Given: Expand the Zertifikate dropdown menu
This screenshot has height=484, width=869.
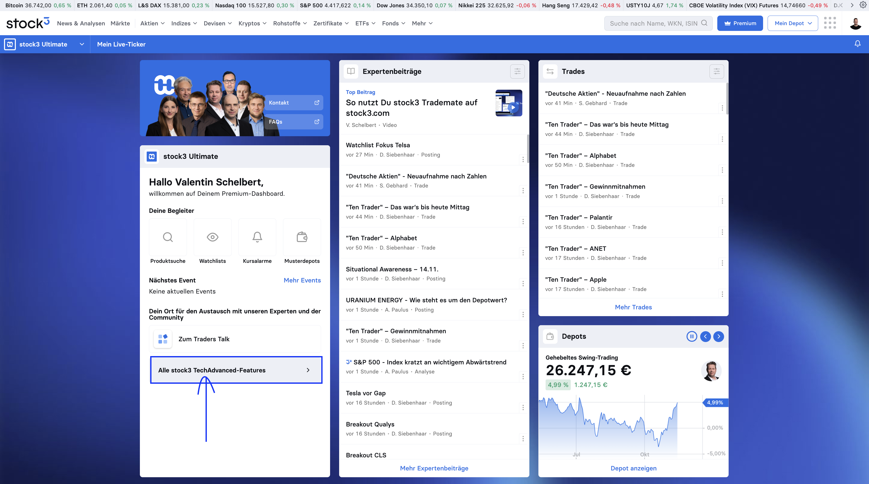Looking at the screenshot, I should (x=331, y=23).
